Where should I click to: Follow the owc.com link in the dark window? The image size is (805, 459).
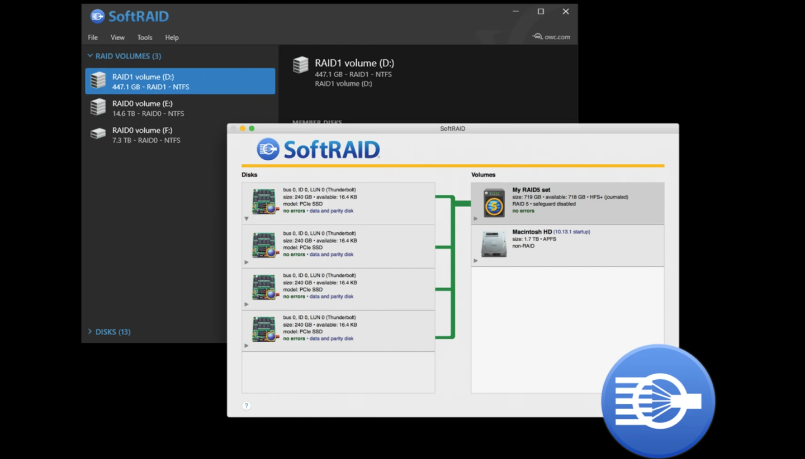pos(551,37)
